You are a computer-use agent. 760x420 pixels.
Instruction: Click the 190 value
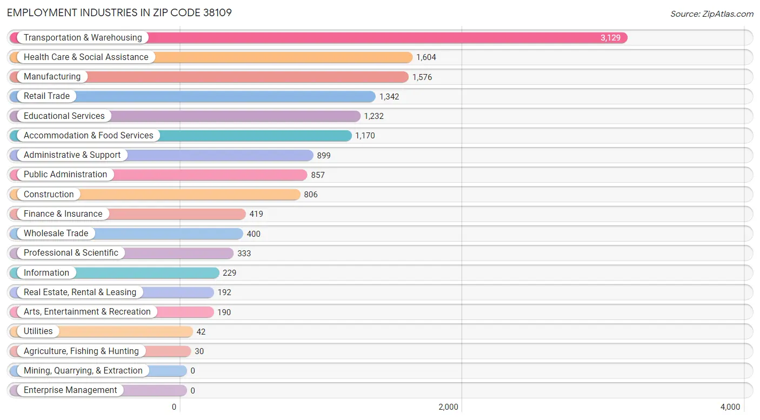point(224,312)
